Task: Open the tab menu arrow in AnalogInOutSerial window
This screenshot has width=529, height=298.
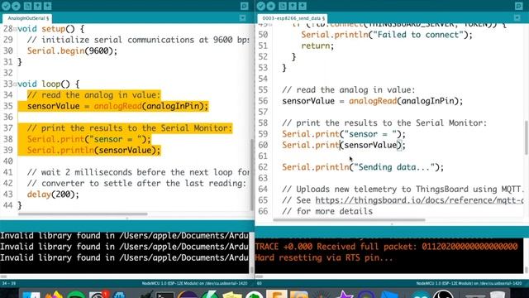Action: pyautogui.click(x=242, y=18)
